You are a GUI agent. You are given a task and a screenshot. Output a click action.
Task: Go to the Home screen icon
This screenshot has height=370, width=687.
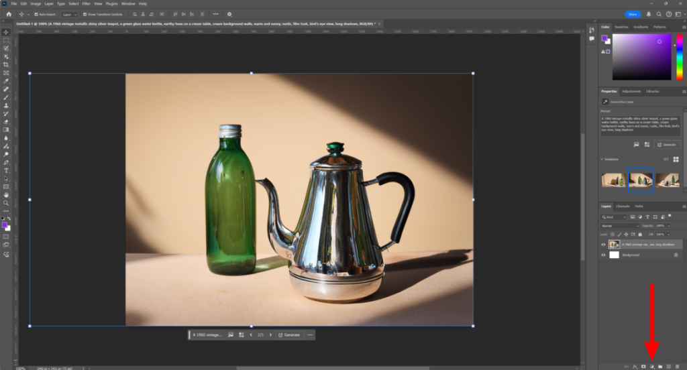point(8,14)
